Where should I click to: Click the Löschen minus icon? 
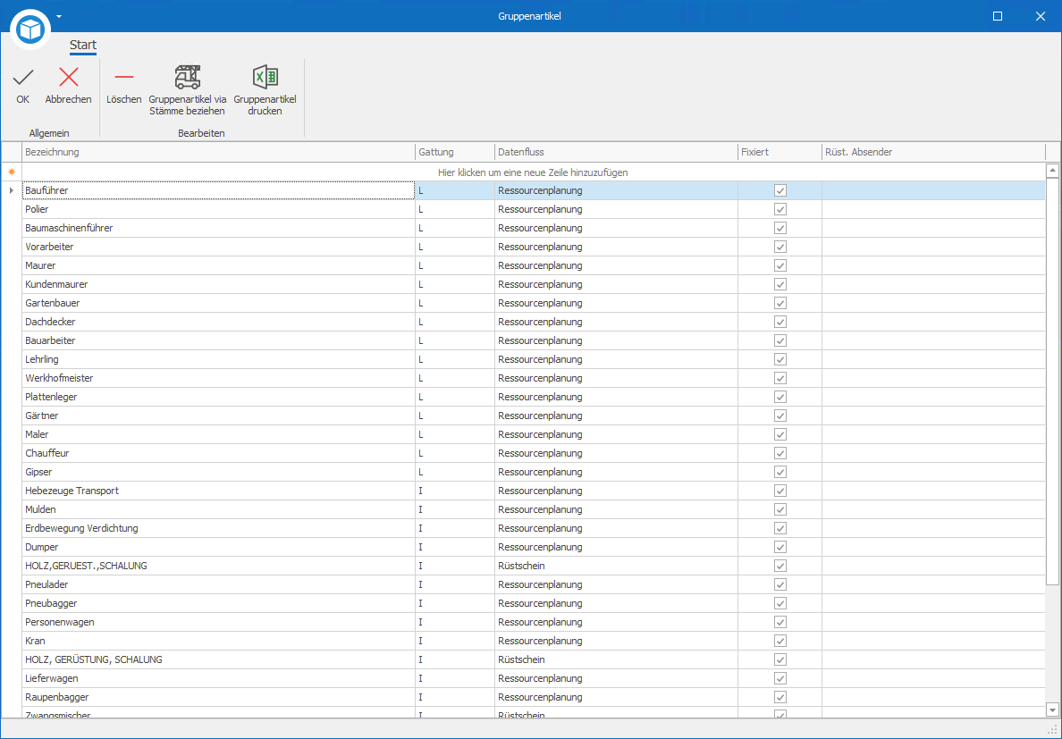pos(124,78)
